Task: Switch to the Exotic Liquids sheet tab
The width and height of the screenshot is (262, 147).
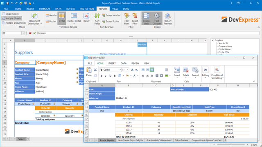Action: point(107,140)
